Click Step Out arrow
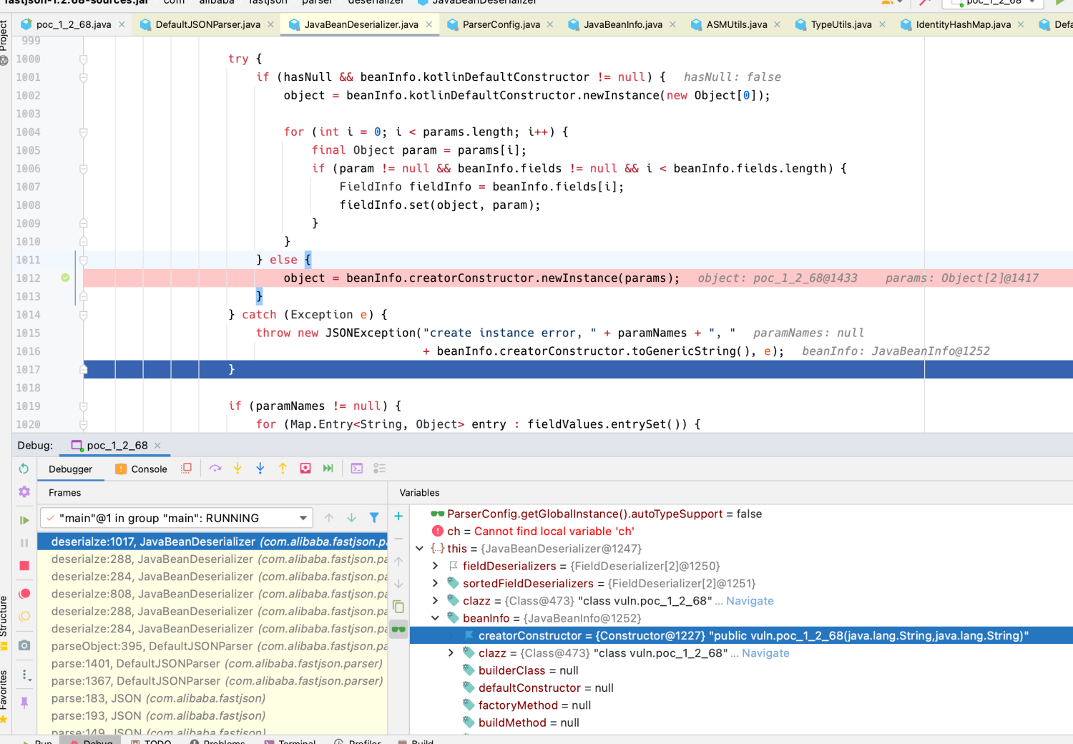 tap(283, 469)
